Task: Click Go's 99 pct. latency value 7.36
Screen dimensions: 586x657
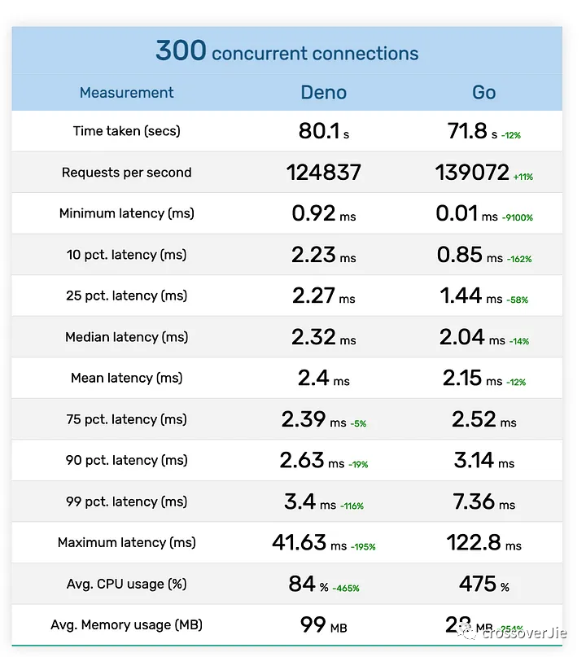Action: coord(474,502)
